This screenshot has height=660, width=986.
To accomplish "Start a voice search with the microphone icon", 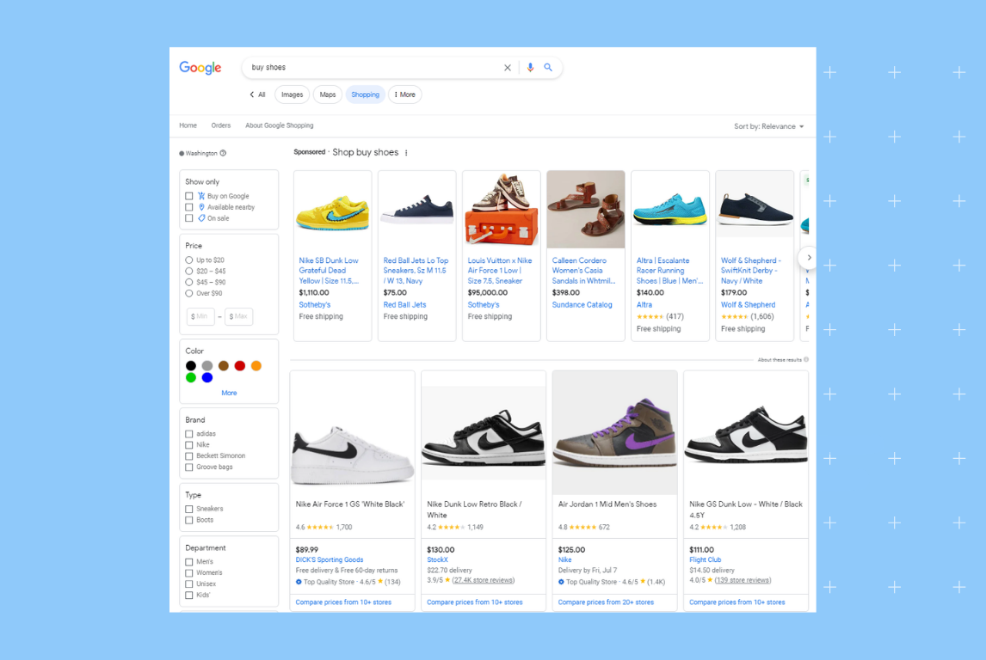I will click(528, 67).
